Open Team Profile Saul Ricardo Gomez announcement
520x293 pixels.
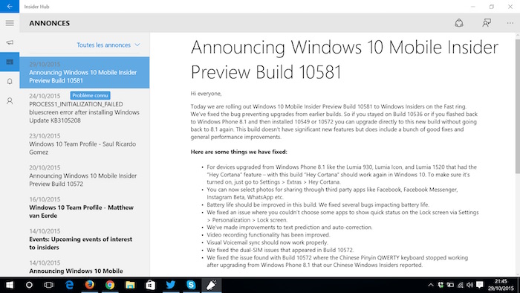coord(85,144)
